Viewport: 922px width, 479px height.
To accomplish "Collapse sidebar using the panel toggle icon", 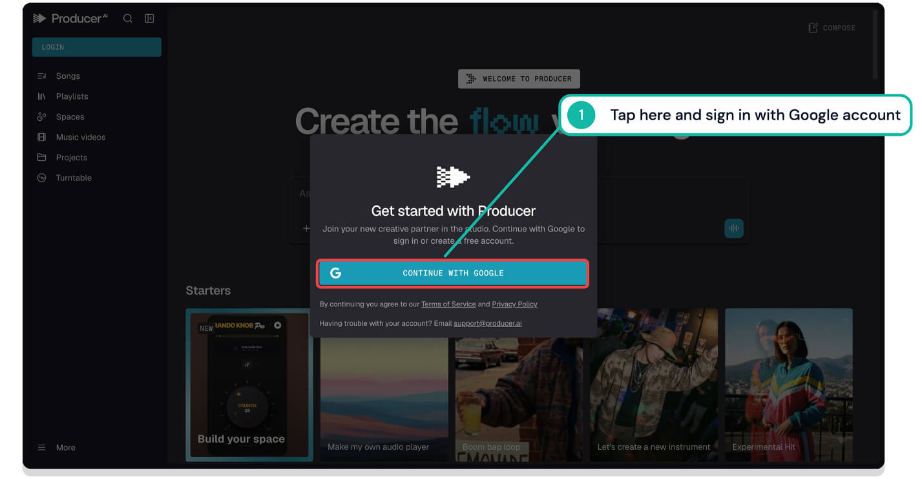I will (x=149, y=19).
